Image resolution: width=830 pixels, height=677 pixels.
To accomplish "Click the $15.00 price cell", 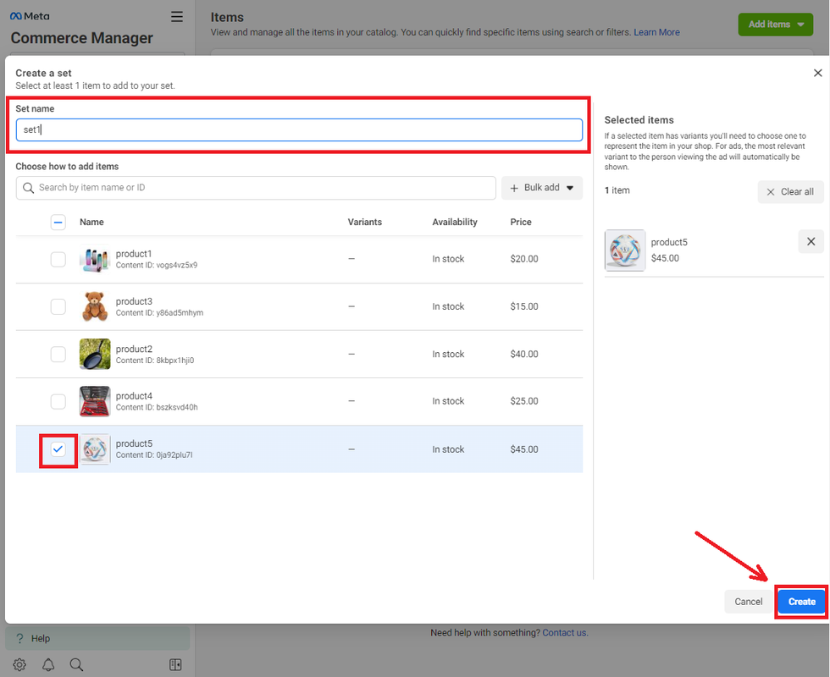I will [524, 306].
